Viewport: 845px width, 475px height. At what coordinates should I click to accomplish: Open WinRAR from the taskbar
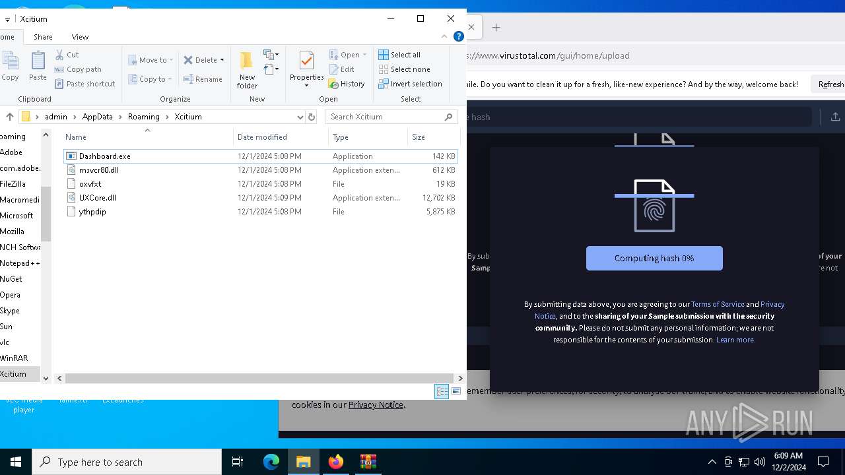pyautogui.click(x=368, y=462)
